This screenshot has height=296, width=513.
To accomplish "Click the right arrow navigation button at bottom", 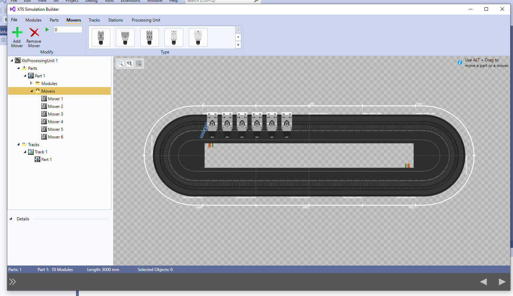I will [x=502, y=282].
